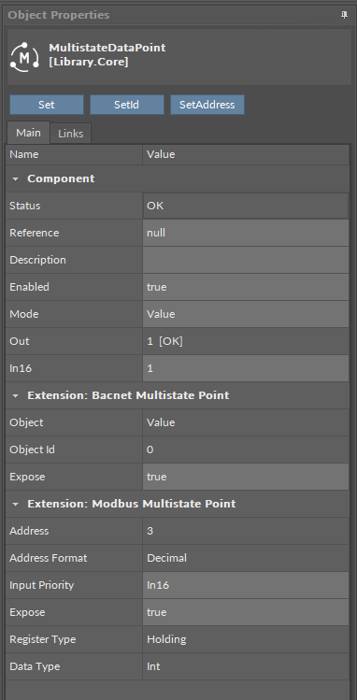Image resolution: width=357 pixels, height=700 pixels.
Task: Collapse Extension: Bacnet Multistate Point section
Action: (16, 396)
